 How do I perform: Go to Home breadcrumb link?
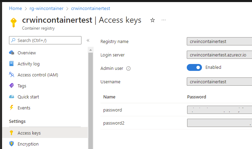pyautogui.click(x=16, y=8)
